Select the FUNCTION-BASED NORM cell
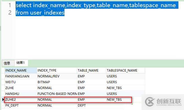 click(57, 94)
